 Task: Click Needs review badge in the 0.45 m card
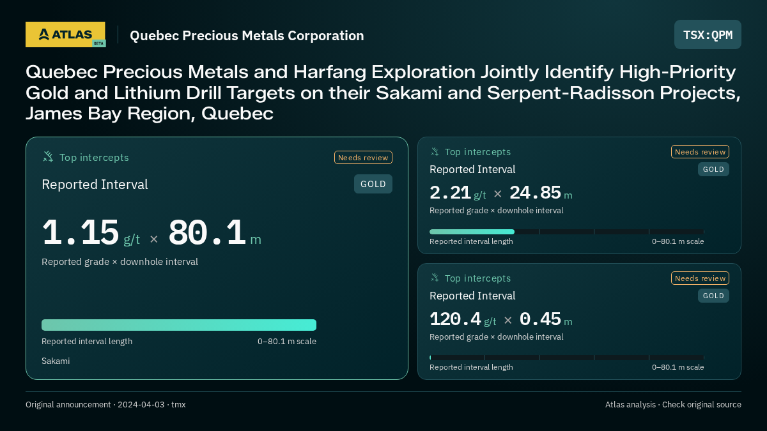(700, 278)
